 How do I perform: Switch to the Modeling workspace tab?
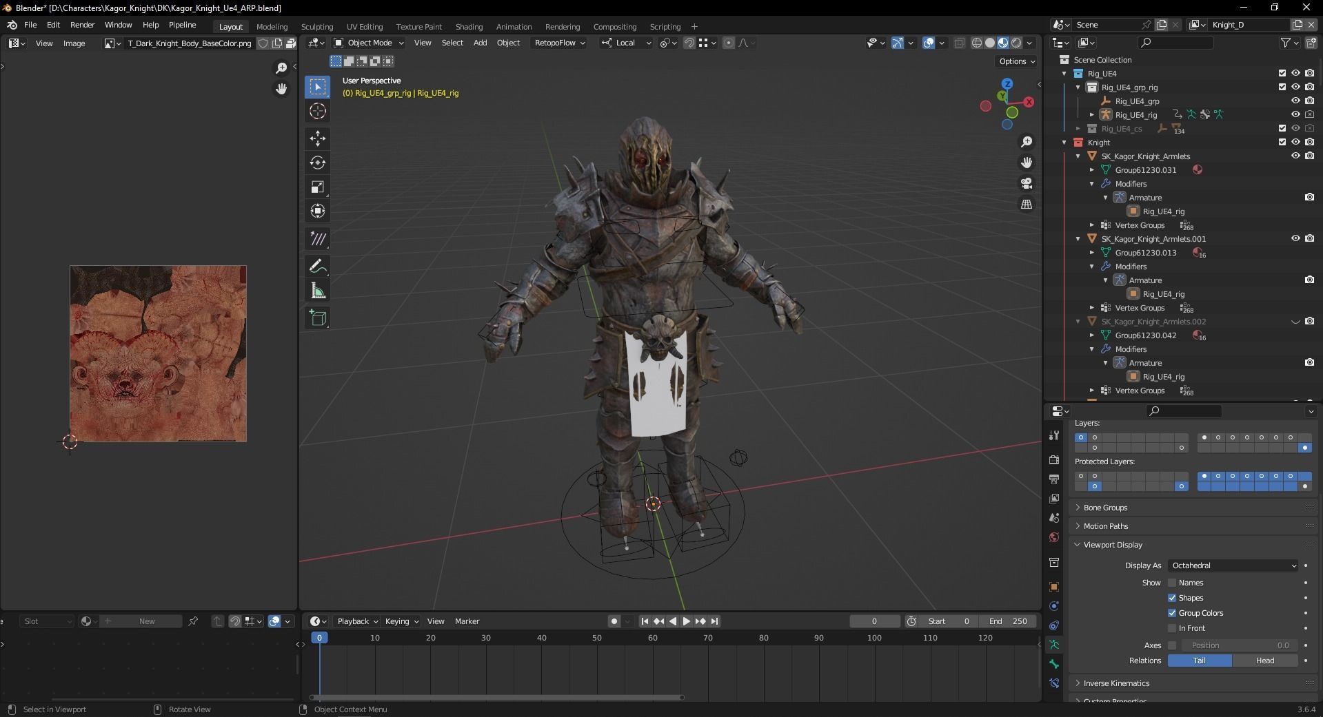click(x=272, y=27)
